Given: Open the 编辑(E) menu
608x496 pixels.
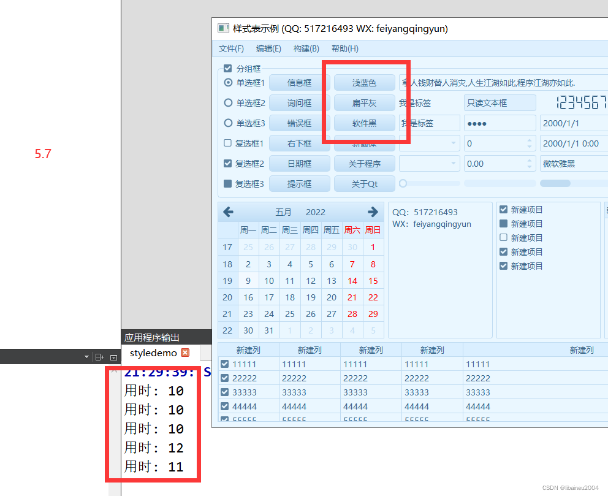Looking at the screenshot, I should pyautogui.click(x=268, y=48).
